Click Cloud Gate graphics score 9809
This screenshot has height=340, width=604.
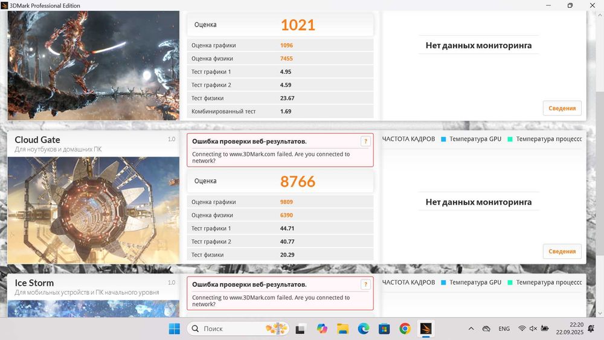coord(286,202)
